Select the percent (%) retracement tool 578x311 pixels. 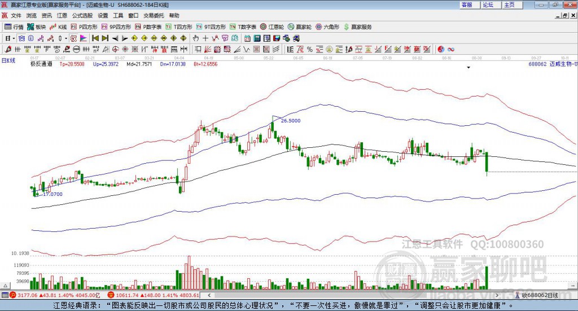(310, 49)
